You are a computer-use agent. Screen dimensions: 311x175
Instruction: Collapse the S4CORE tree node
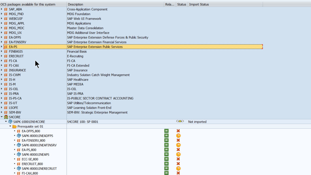coord(2,117)
